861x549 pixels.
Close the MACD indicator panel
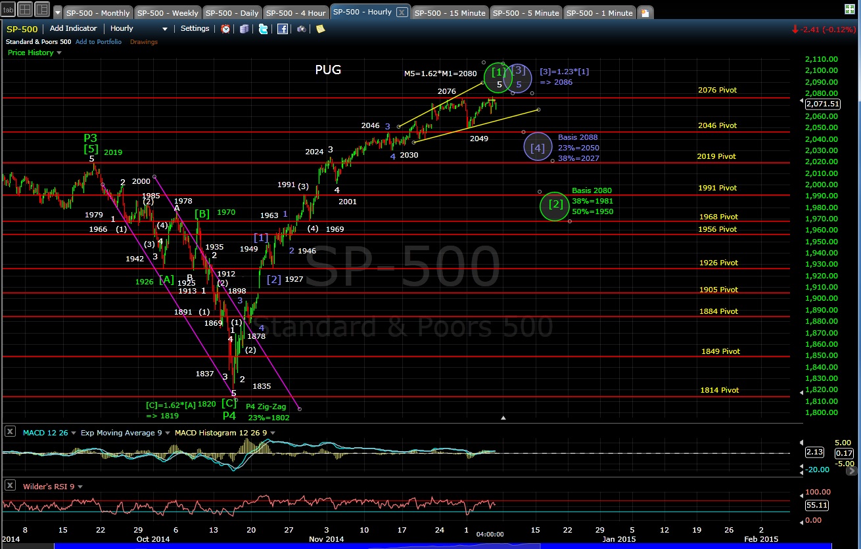[x=11, y=432]
